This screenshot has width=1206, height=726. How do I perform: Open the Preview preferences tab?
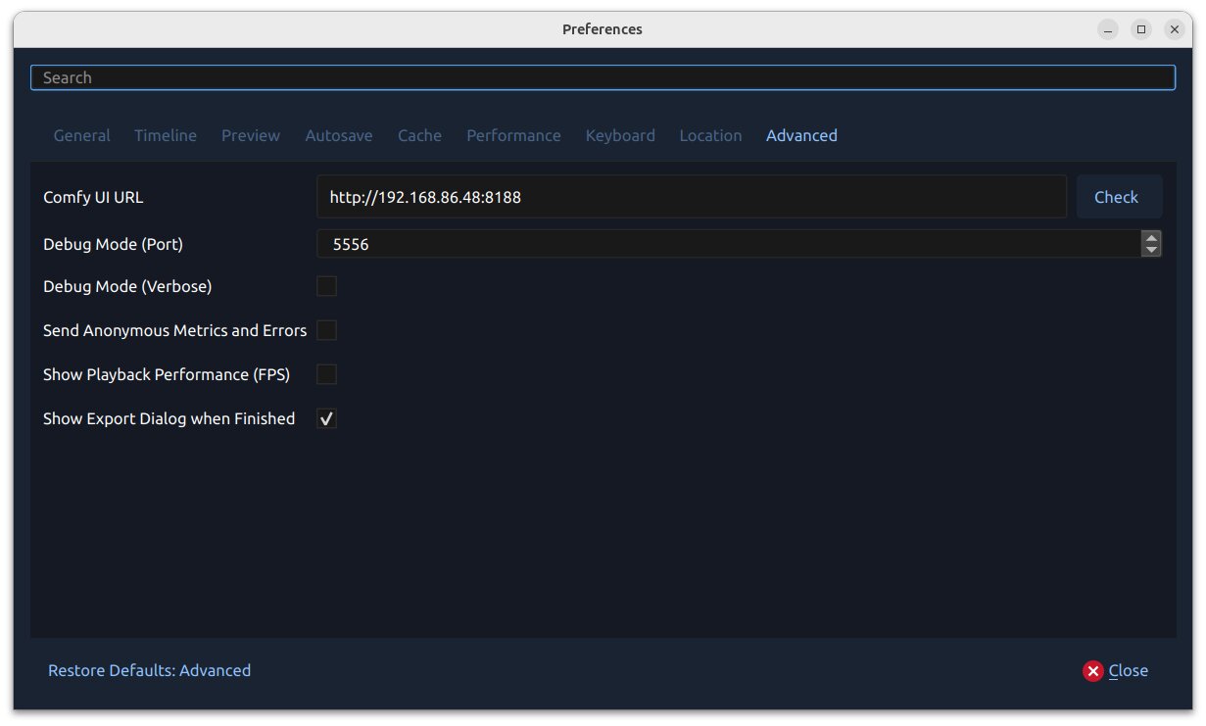[250, 135]
